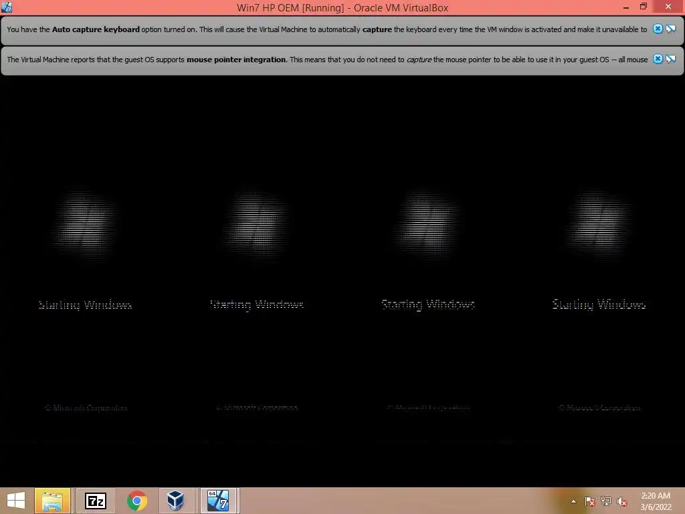Minimize the VirtualBox VM window
This screenshot has width=685, height=514.
[626, 7]
